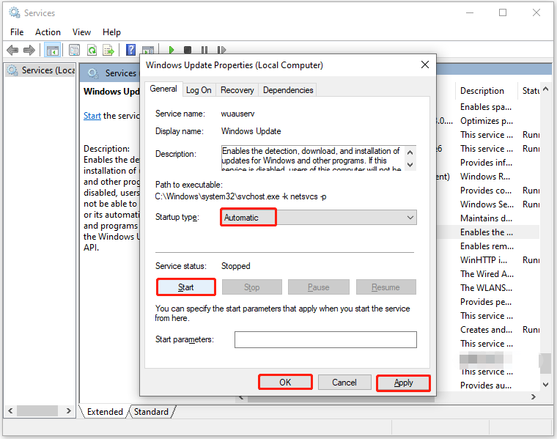Click the Refresh toolbar icon
Screen dimensions: 557x439
[92, 50]
